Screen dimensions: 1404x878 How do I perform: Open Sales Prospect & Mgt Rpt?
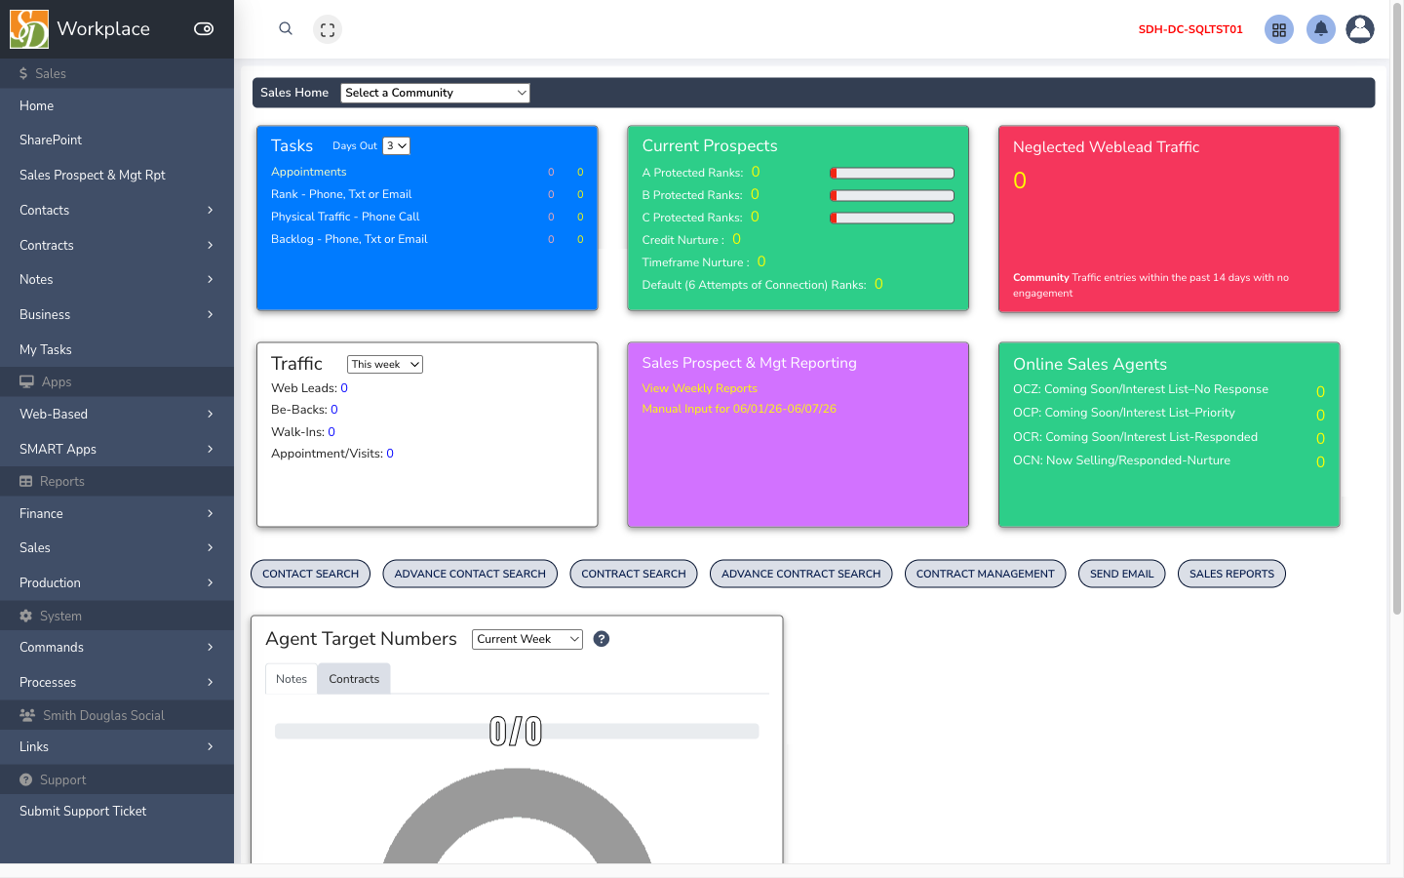[117, 175]
